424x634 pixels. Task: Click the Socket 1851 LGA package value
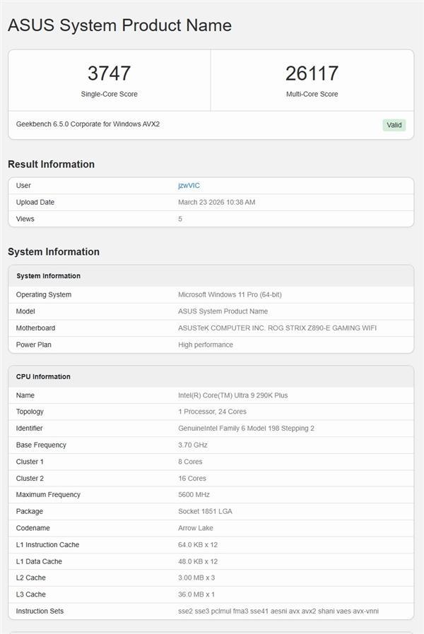205,511
